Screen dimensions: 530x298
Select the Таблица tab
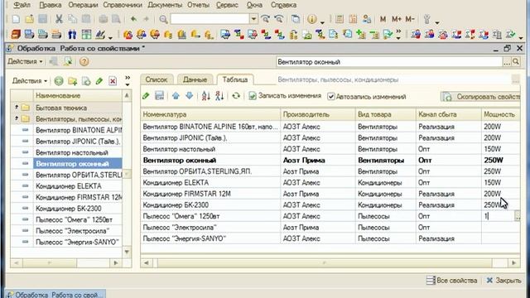click(235, 79)
